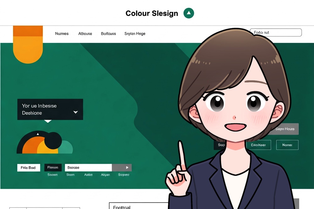
Task: Click the orange bookmark badge in the header
Action: click(28, 44)
